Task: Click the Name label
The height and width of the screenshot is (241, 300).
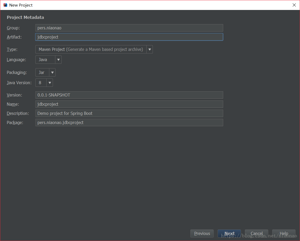Action: [x=13, y=104]
